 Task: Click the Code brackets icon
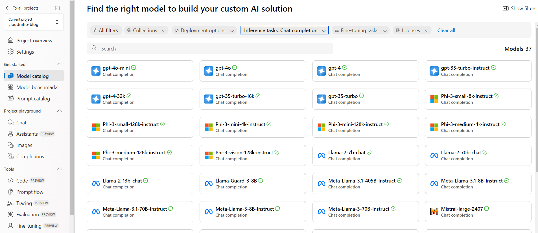[10, 181]
